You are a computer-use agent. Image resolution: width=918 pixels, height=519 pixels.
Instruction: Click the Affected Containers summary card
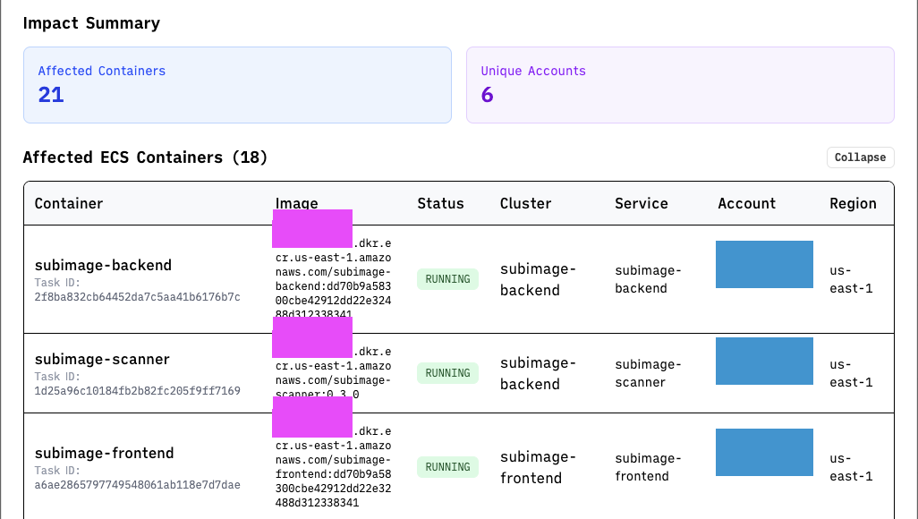pos(237,85)
